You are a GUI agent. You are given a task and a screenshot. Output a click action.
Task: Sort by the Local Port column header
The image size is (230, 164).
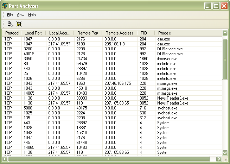click(x=34, y=33)
